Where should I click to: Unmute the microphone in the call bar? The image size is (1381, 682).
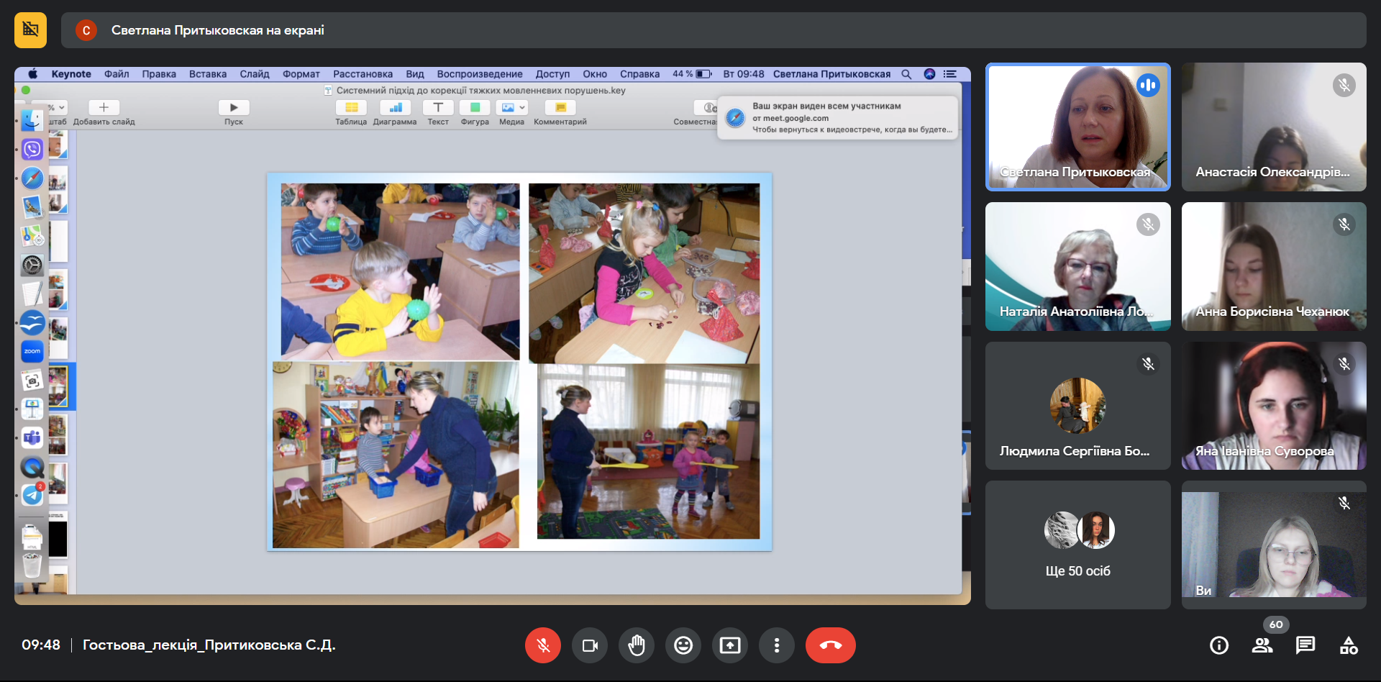tap(543, 645)
